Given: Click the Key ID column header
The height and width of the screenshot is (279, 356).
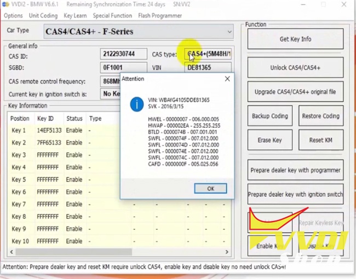Looking at the screenshot, I should 49,118.
